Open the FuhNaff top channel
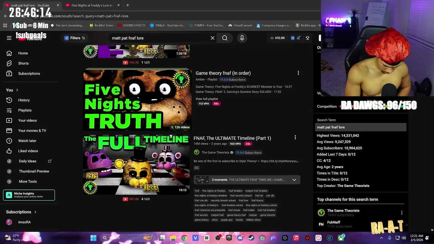Image resolution: width=434 pixels, height=244 pixels. [x=334, y=222]
